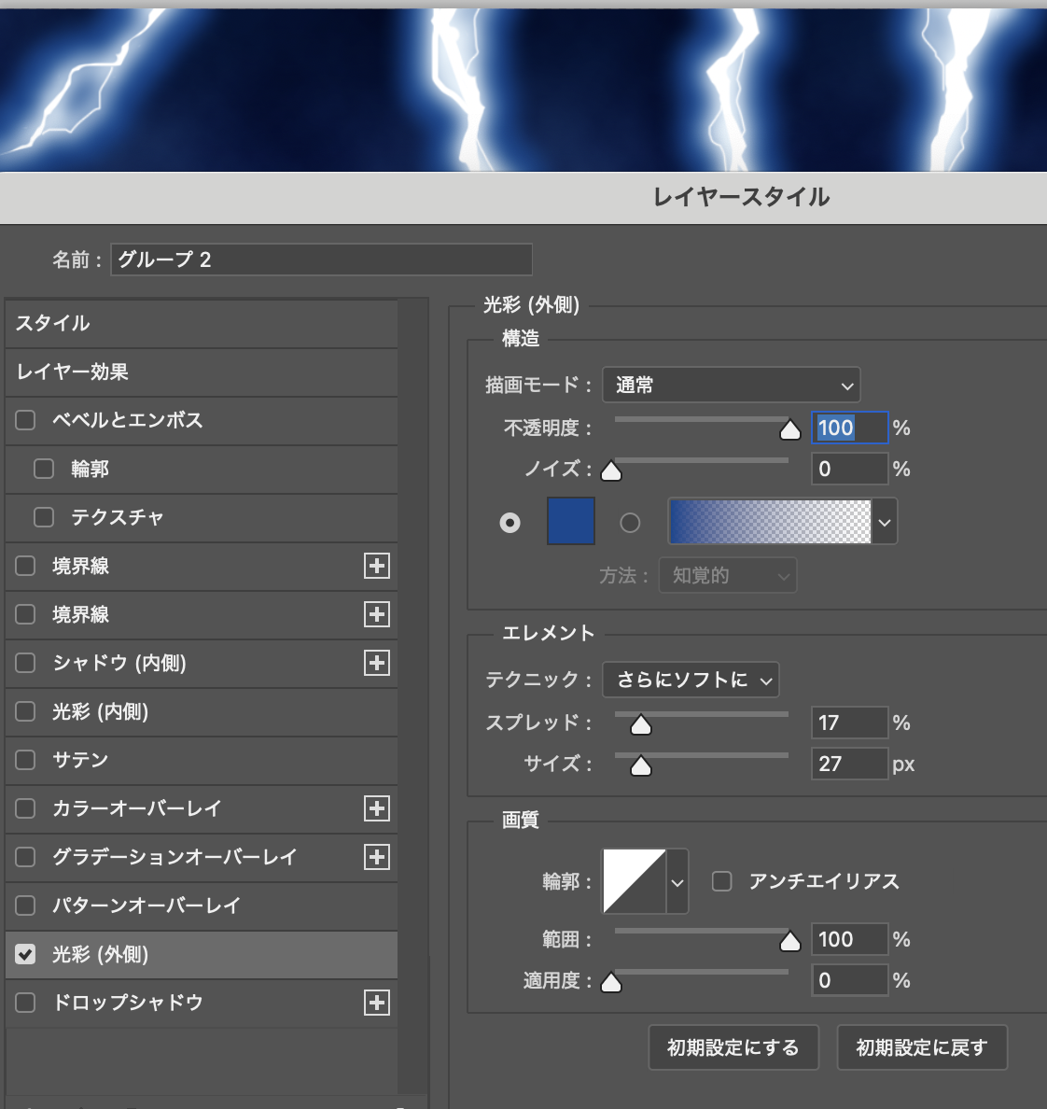Click plus icon next to ドロップシャドウ

tap(377, 1003)
